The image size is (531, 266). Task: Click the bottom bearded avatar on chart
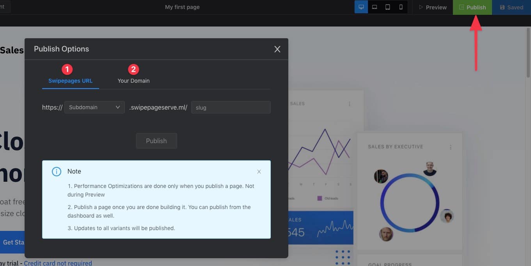pyautogui.click(x=386, y=234)
